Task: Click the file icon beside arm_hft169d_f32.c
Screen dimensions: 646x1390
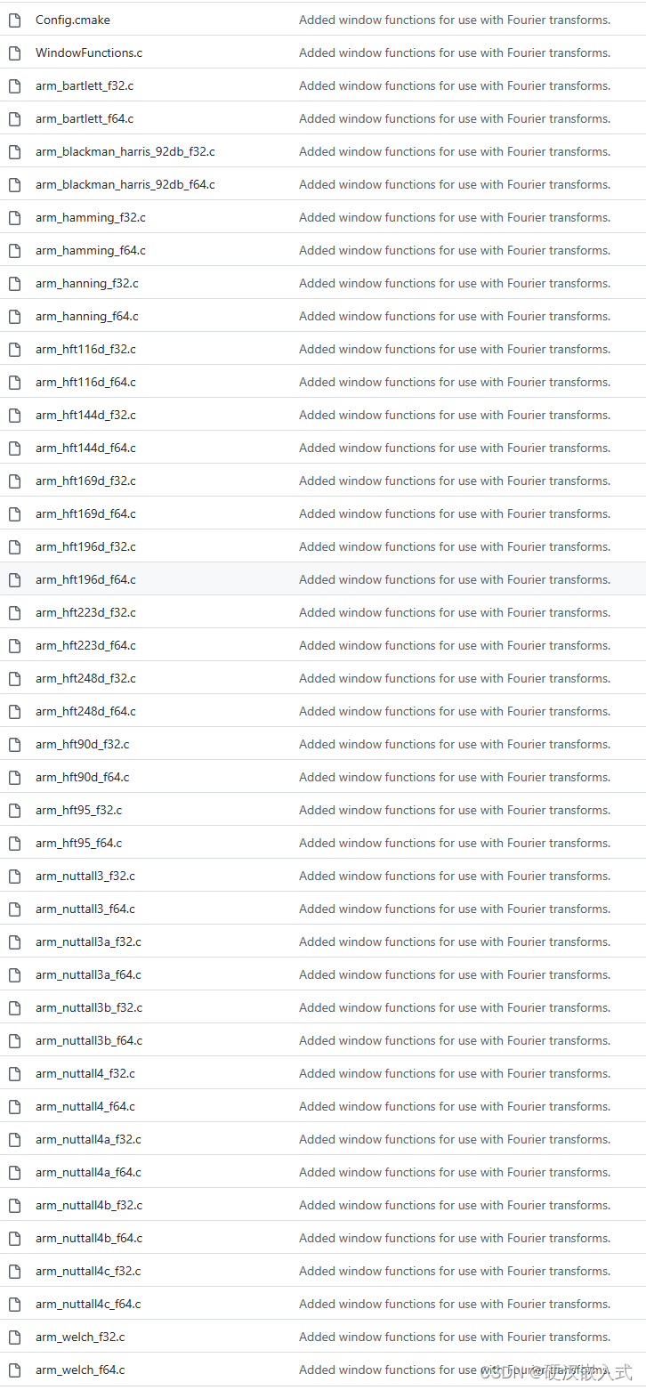Action: 14,481
